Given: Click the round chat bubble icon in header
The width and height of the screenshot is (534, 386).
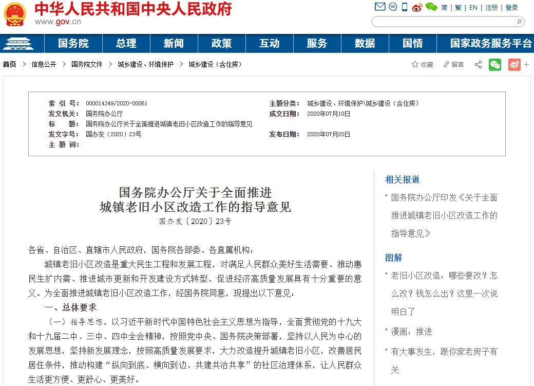Looking at the screenshot, I should (393, 7).
